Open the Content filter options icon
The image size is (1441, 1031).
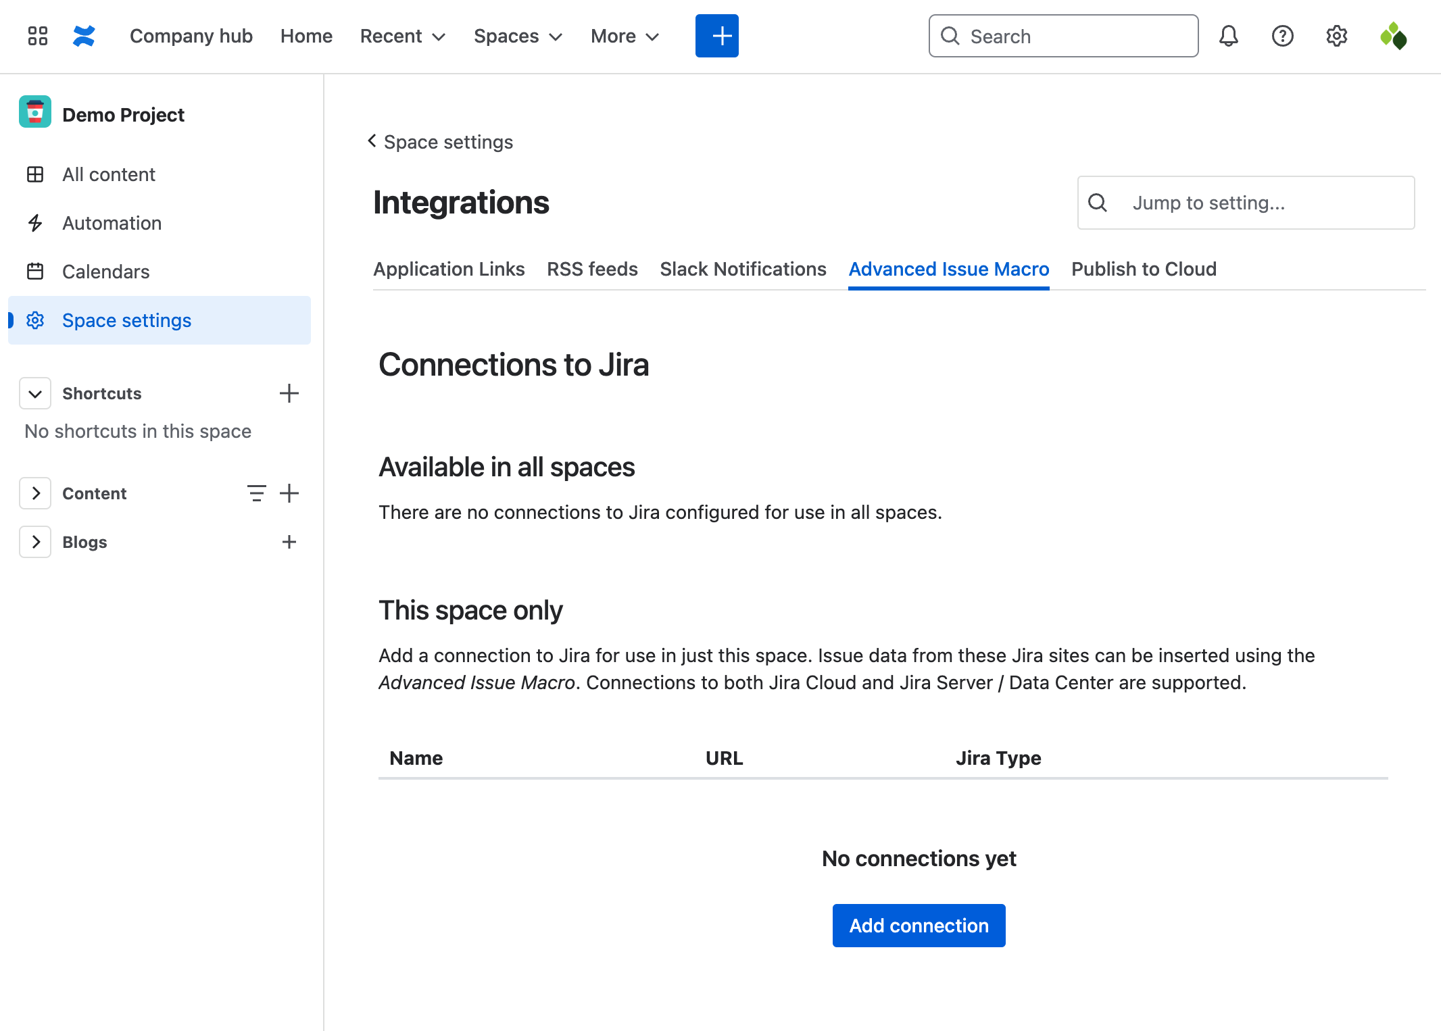click(x=256, y=493)
